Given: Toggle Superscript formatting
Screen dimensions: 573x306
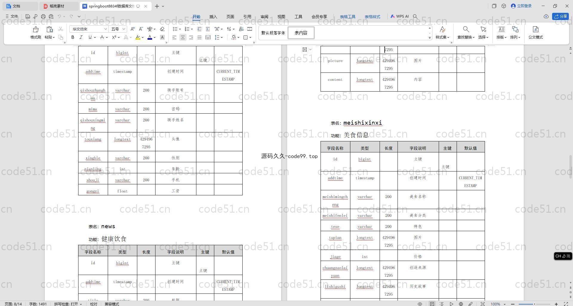Looking at the screenshot, I should pos(114,37).
